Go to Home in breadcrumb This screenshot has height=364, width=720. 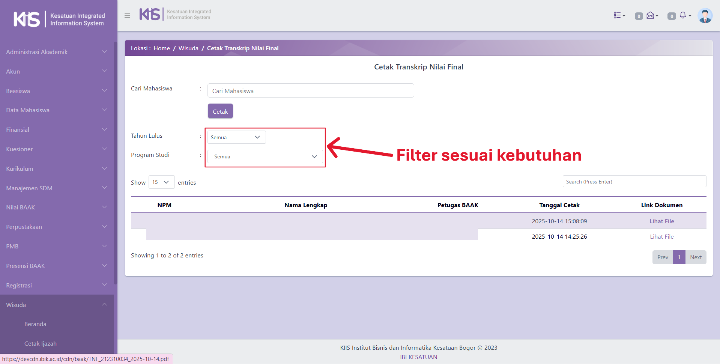162,48
